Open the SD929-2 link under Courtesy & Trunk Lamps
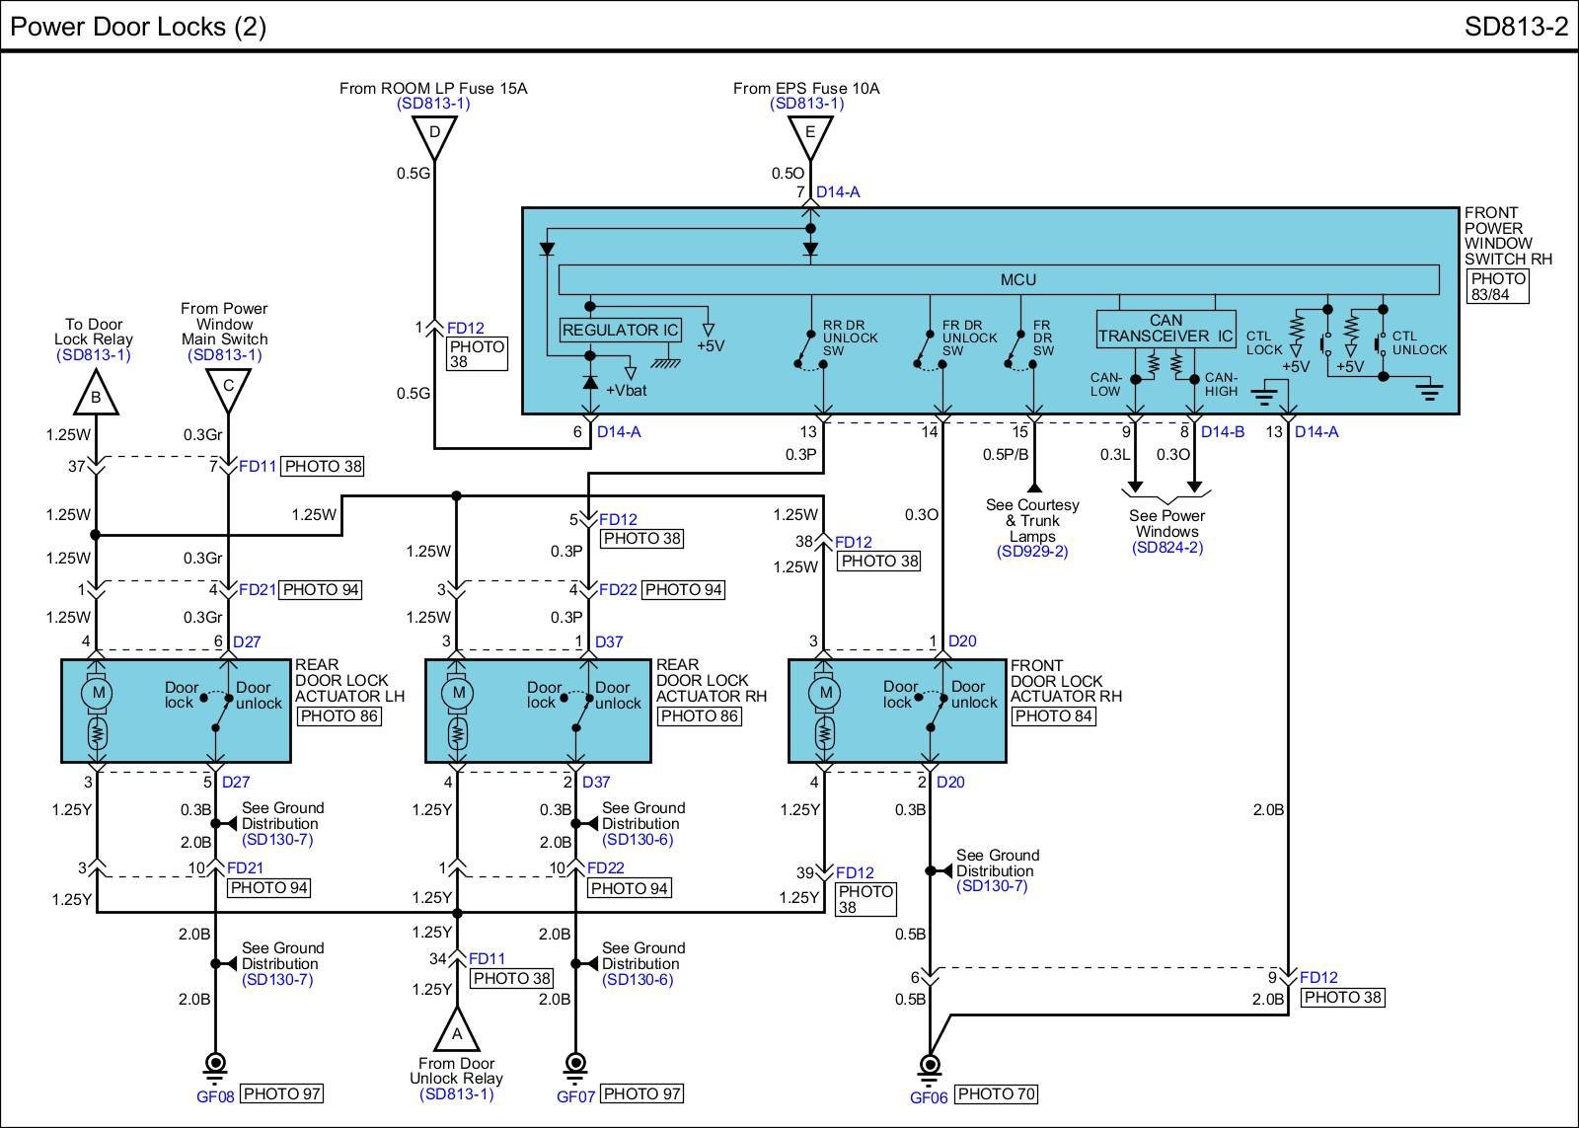This screenshot has height=1128, width=1579. tap(1032, 552)
